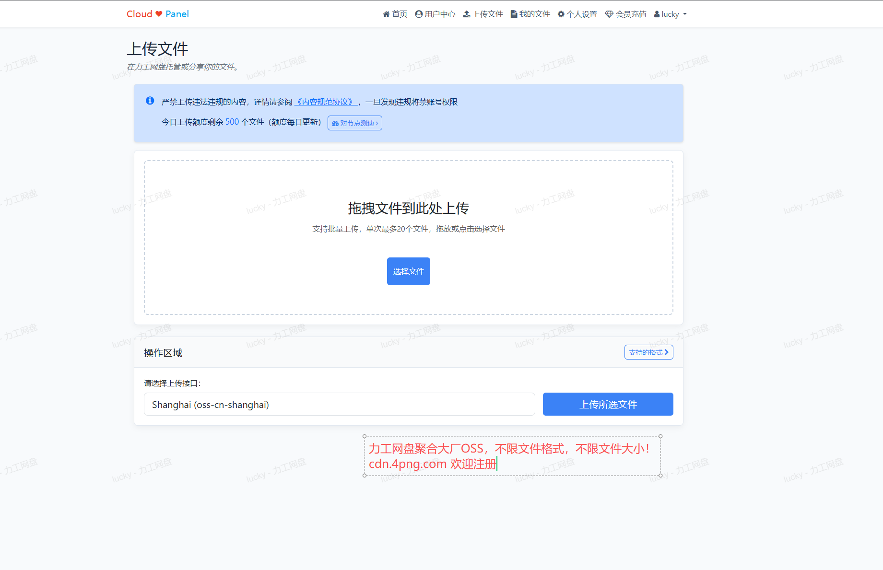Click the blue info circle icon

150,101
